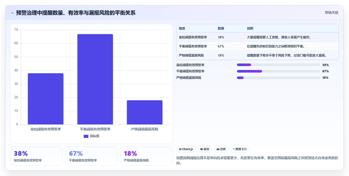Click the 38% progress bar for 宽松阈值有效预警率
Screen dimensions: 349x176
point(278,65)
